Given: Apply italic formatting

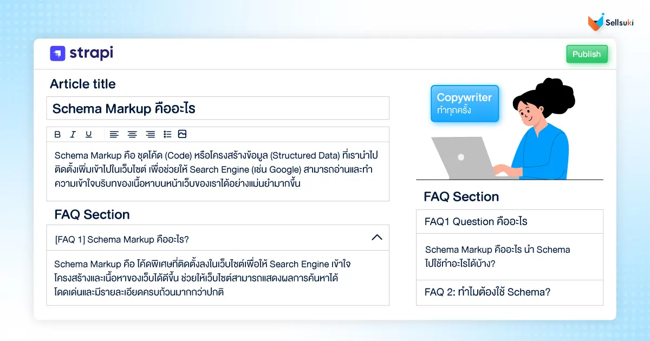Looking at the screenshot, I should click(x=73, y=134).
